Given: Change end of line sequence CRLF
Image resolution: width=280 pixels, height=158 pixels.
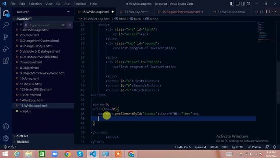Looking at the screenshot, I should coord(224,147).
